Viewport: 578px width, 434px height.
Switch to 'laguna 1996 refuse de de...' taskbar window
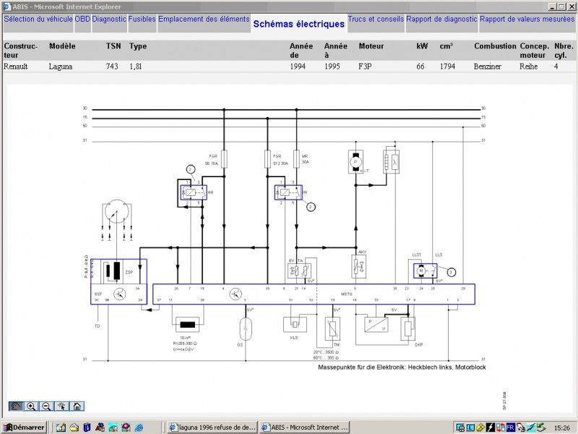click(212, 427)
